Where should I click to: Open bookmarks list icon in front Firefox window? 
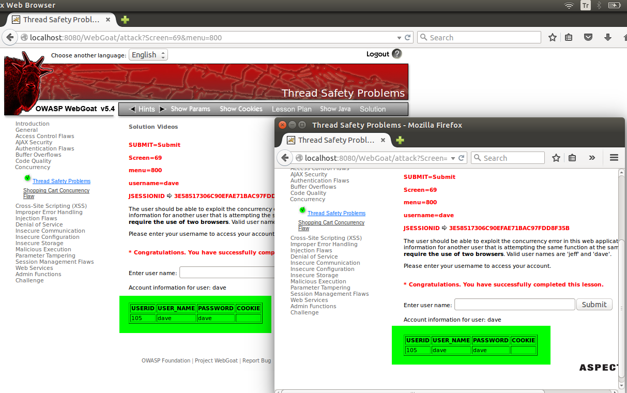572,158
